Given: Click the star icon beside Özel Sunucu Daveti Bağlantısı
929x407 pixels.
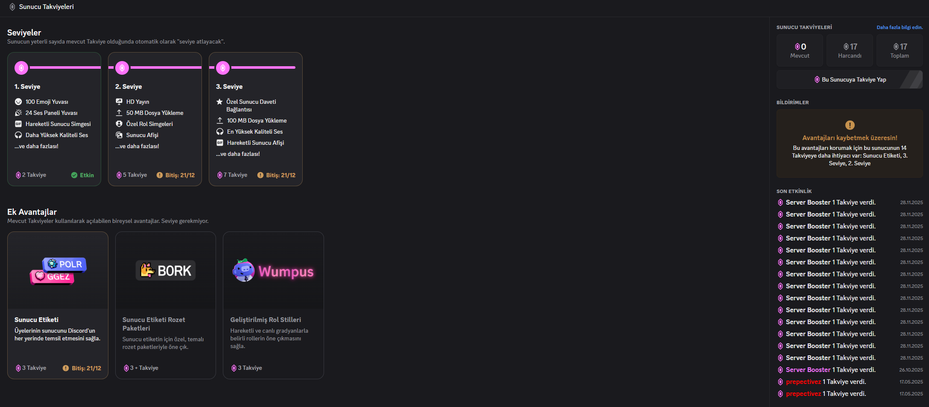Looking at the screenshot, I should [219, 102].
